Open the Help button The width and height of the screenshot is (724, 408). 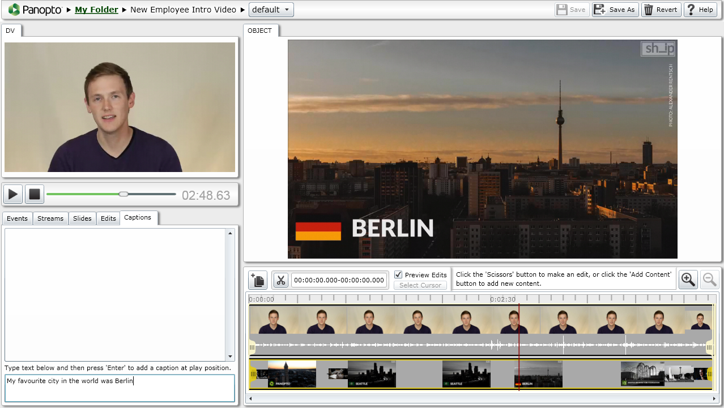point(700,10)
